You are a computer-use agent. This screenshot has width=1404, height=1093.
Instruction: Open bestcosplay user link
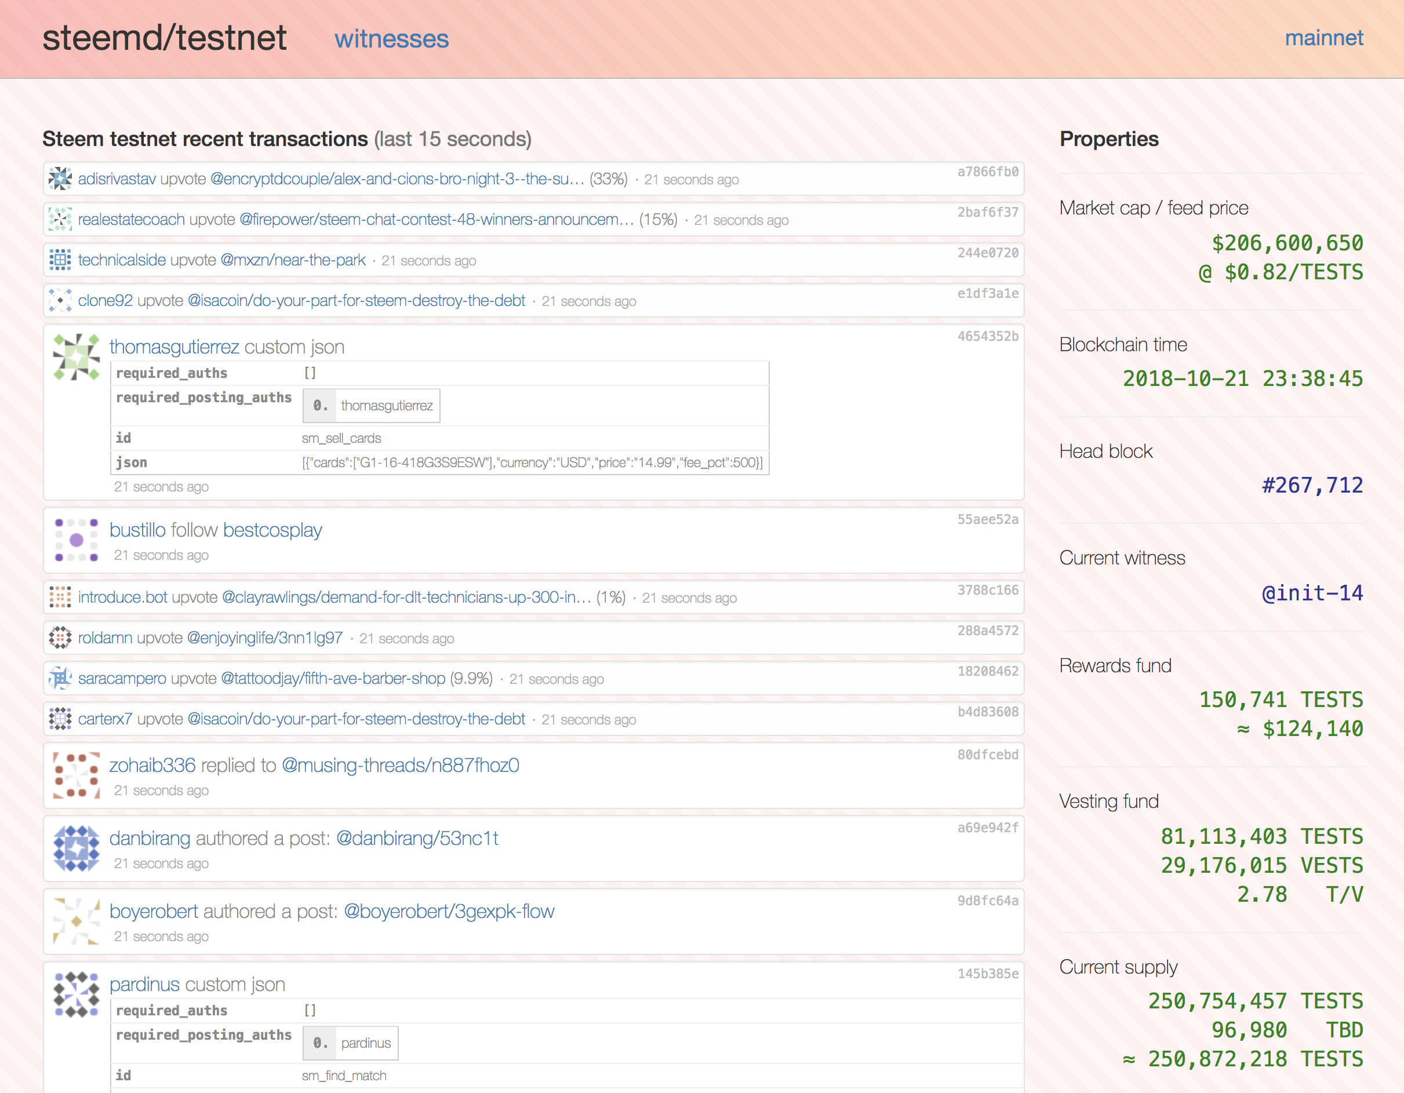pos(272,530)
